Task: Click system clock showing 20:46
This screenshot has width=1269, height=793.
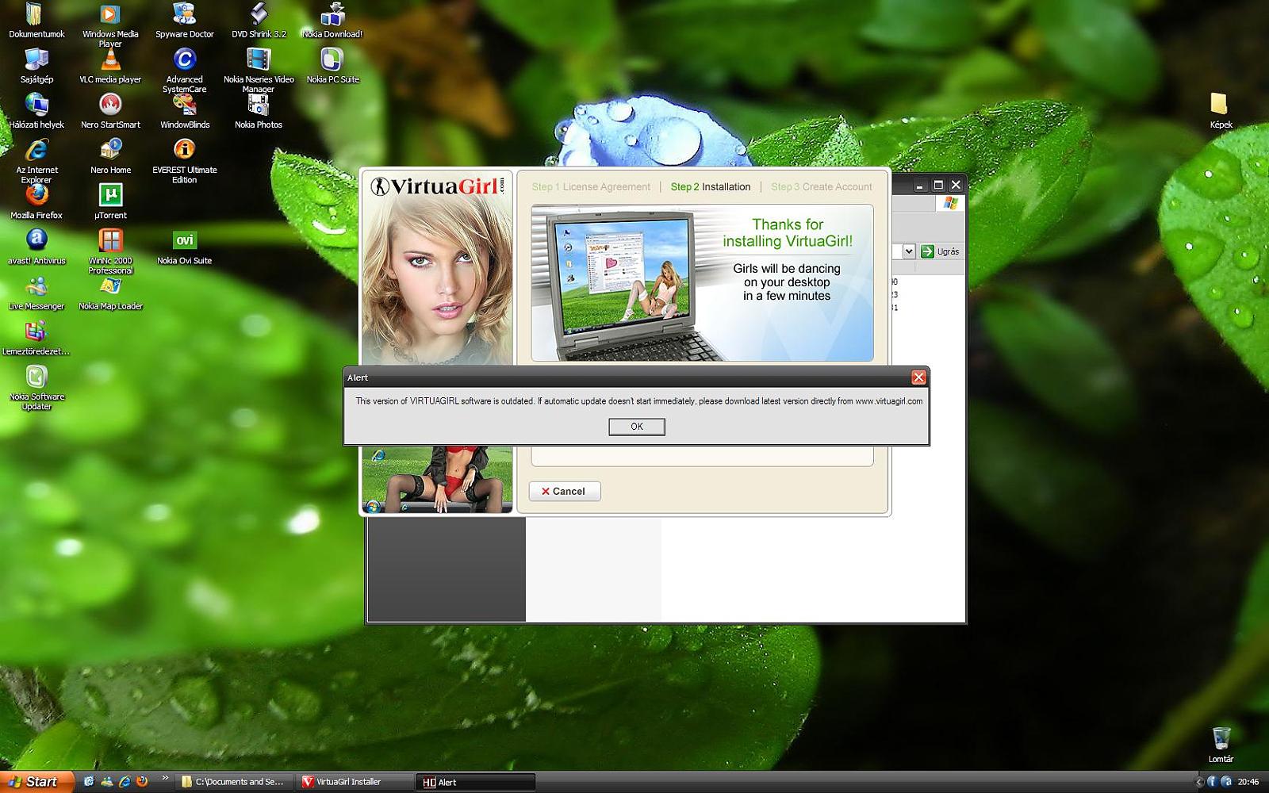Action: pos(1248,782)
